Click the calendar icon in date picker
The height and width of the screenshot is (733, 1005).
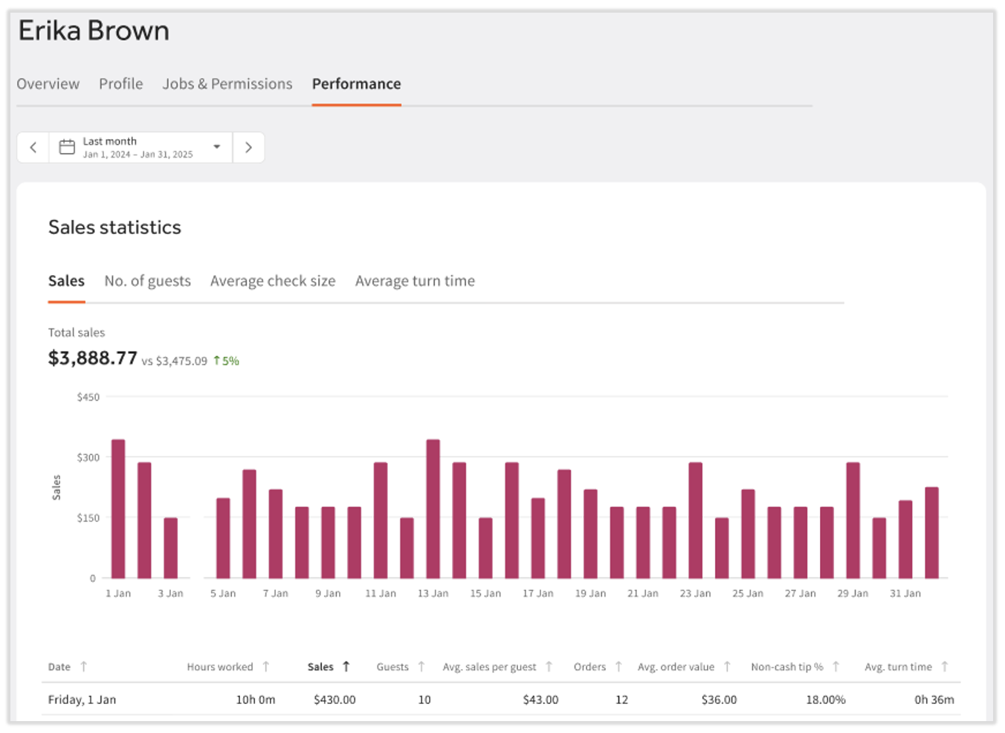67,147
